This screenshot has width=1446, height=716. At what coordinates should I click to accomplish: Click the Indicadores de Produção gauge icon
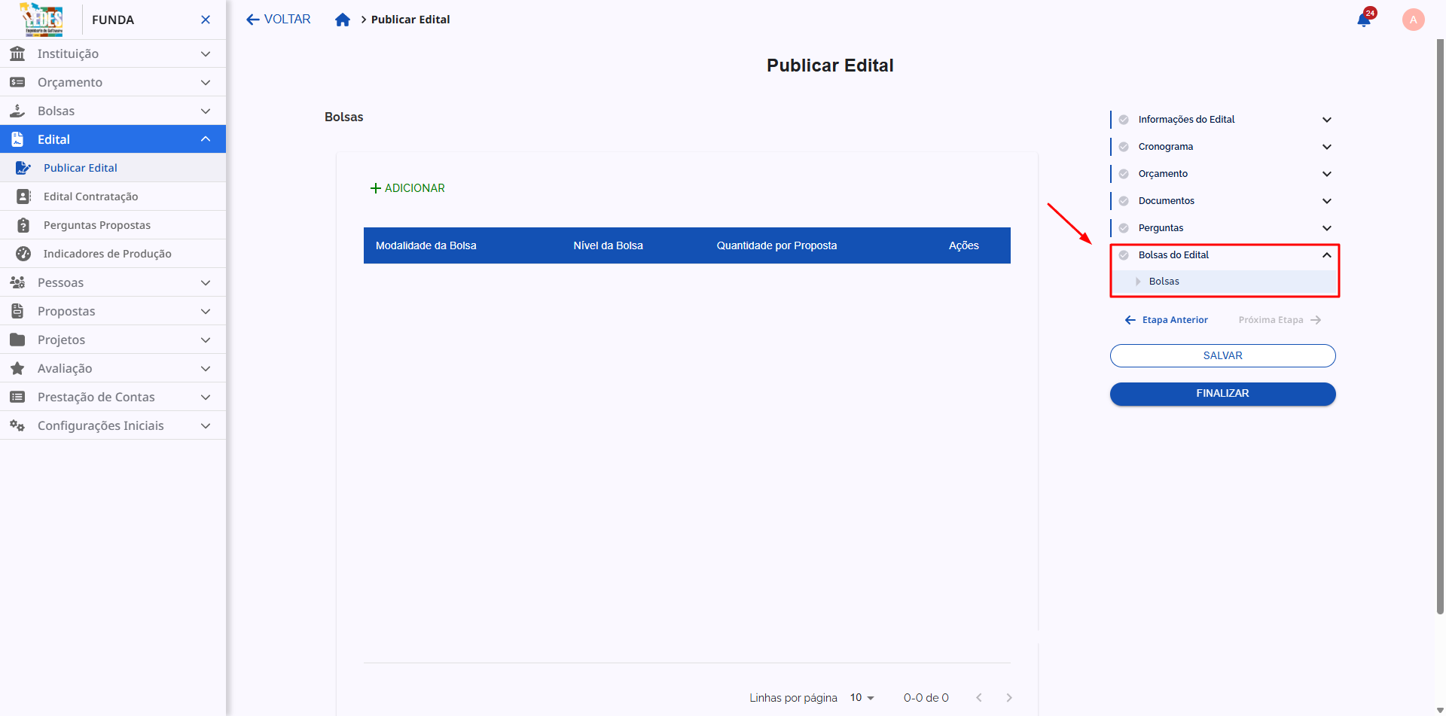coord(23,254)
